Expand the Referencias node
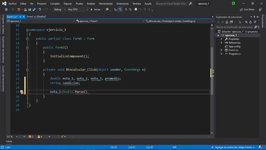 (x=222, y=42)
